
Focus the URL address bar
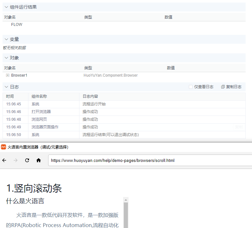click(x=150, y=160)
